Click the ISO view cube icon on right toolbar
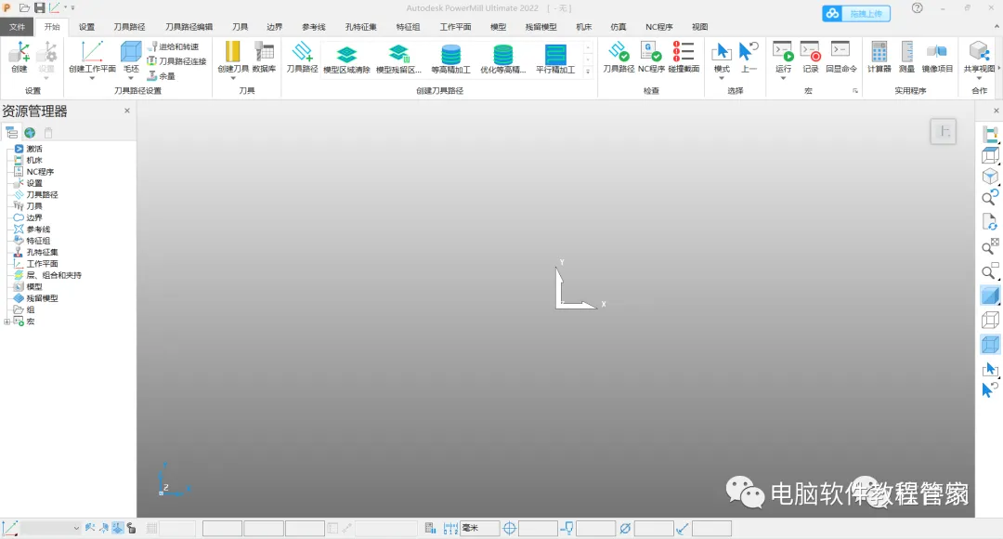 pyautogui.click(x=990, y=176)
